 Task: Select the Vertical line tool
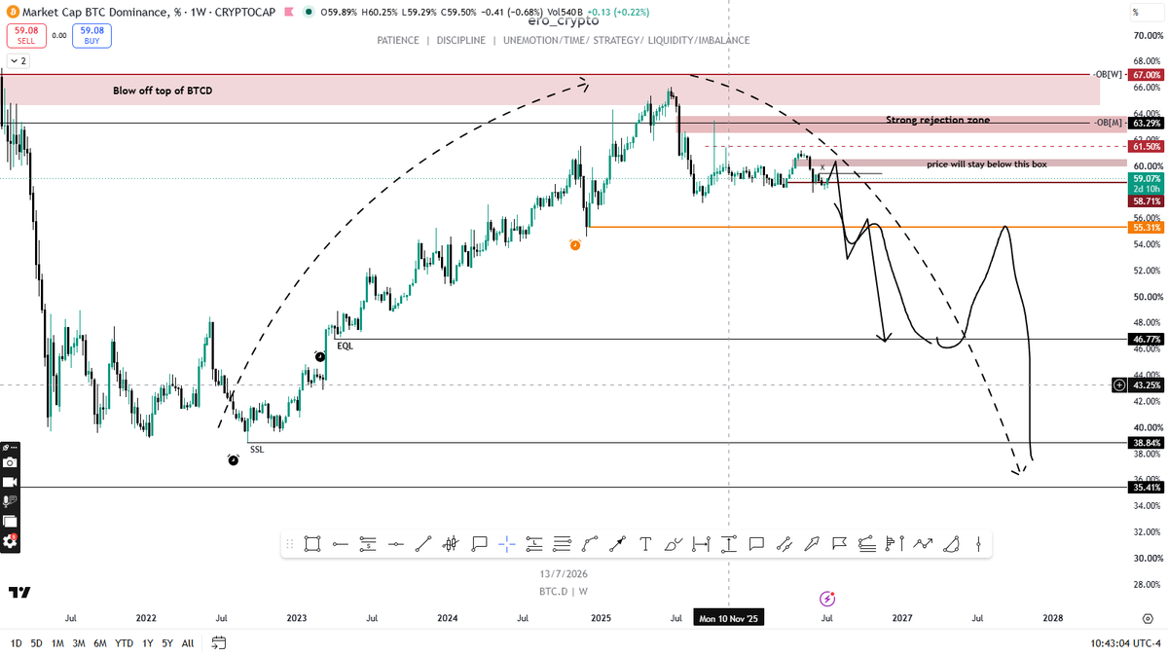coord(978,544)
